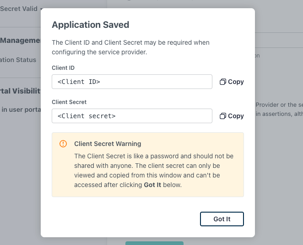The image size is (303, 245).
Task: Click the Copy text label for Client Secret
Action: 236,116
